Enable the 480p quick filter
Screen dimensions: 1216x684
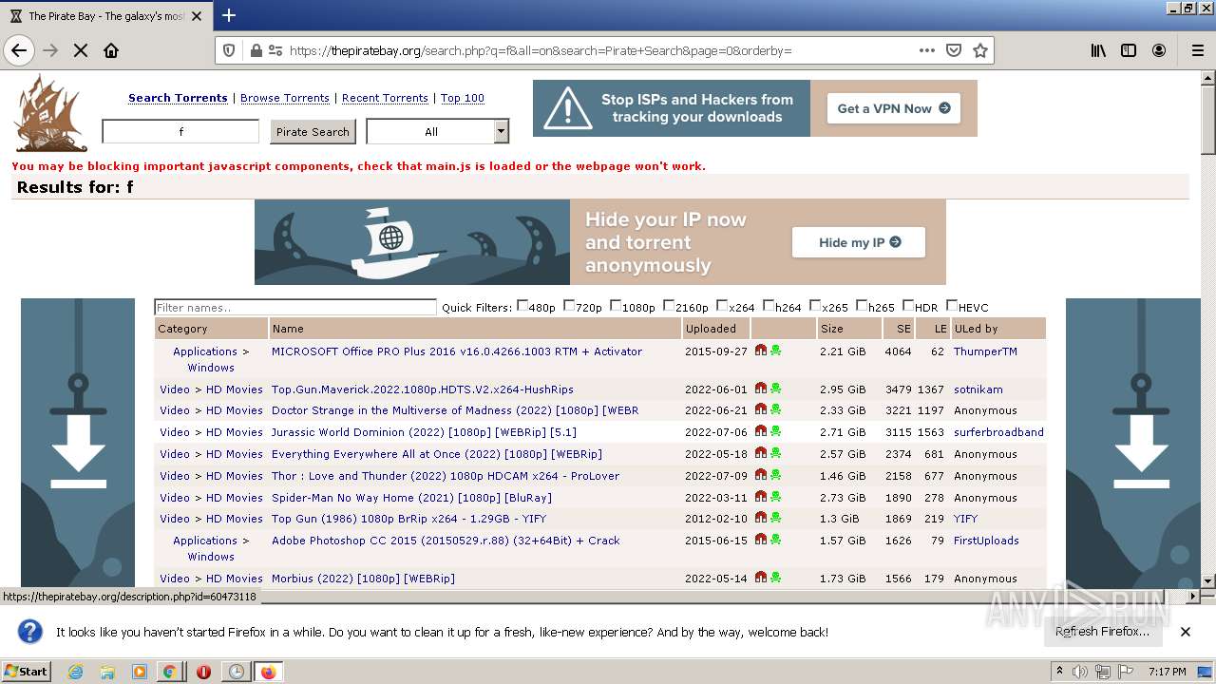[522, 306]
